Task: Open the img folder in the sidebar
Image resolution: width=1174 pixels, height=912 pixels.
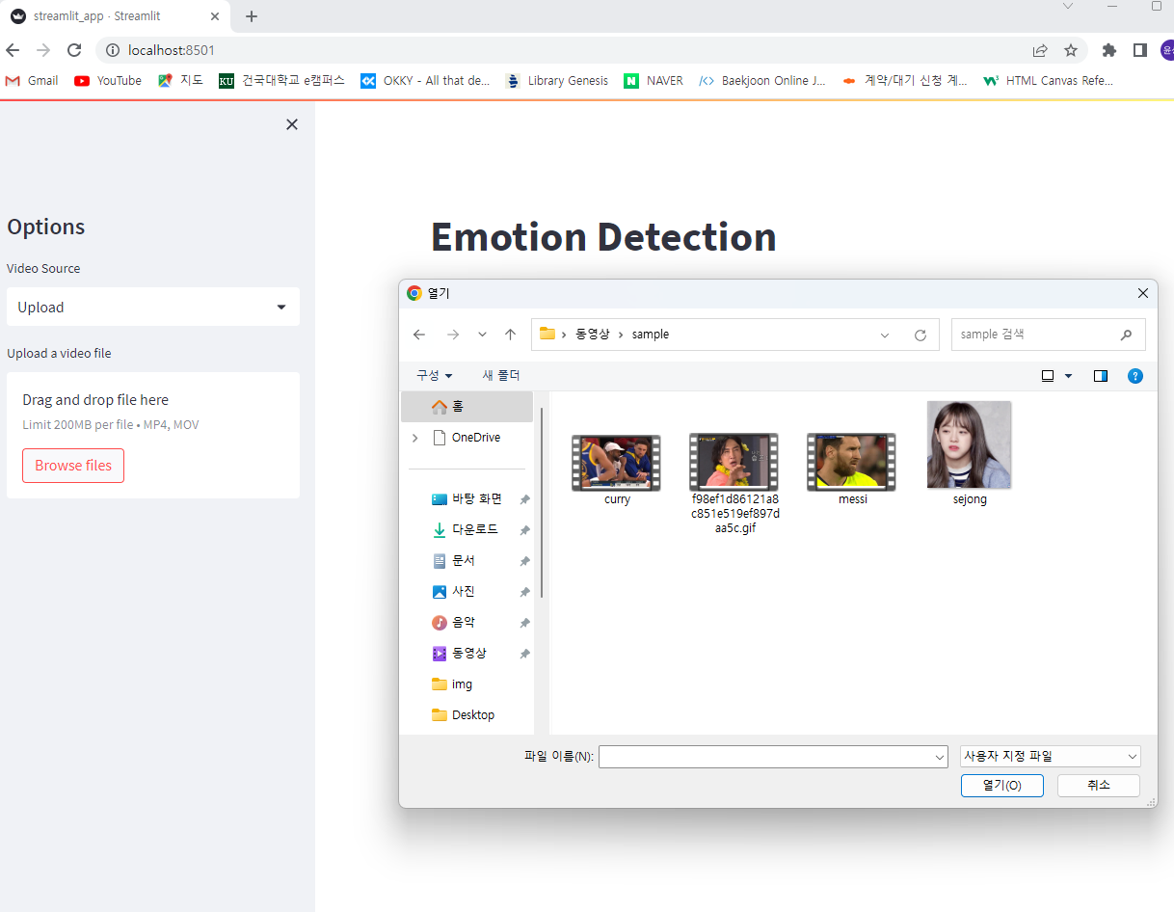Action: [x=461, y=684]
